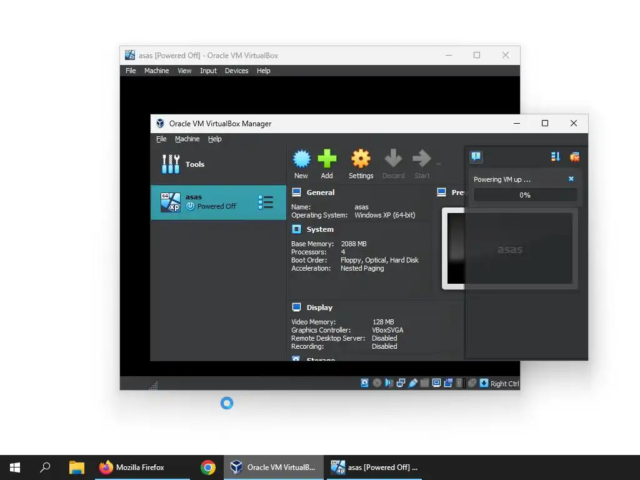Click the notification center speech bubble icon
640x480 pixels.
coord(476,157)
